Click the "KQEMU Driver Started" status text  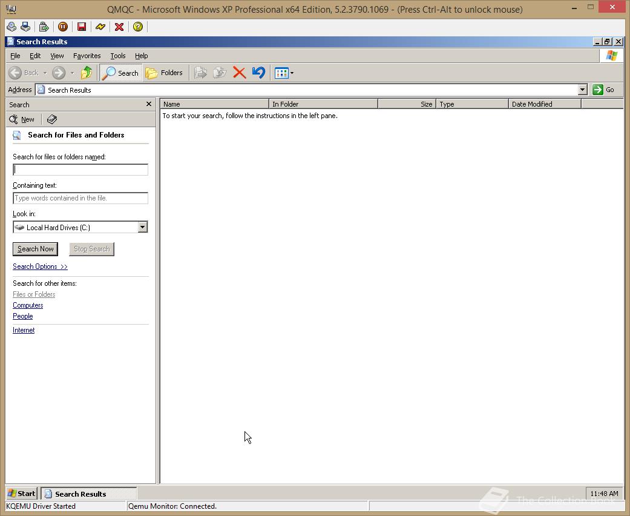point(41,506)
